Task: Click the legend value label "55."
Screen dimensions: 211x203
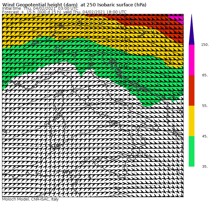Action: [x=205, y=106]
